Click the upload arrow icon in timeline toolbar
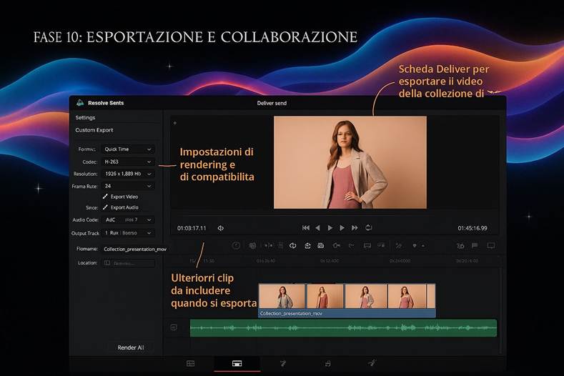 click(307, 245)
